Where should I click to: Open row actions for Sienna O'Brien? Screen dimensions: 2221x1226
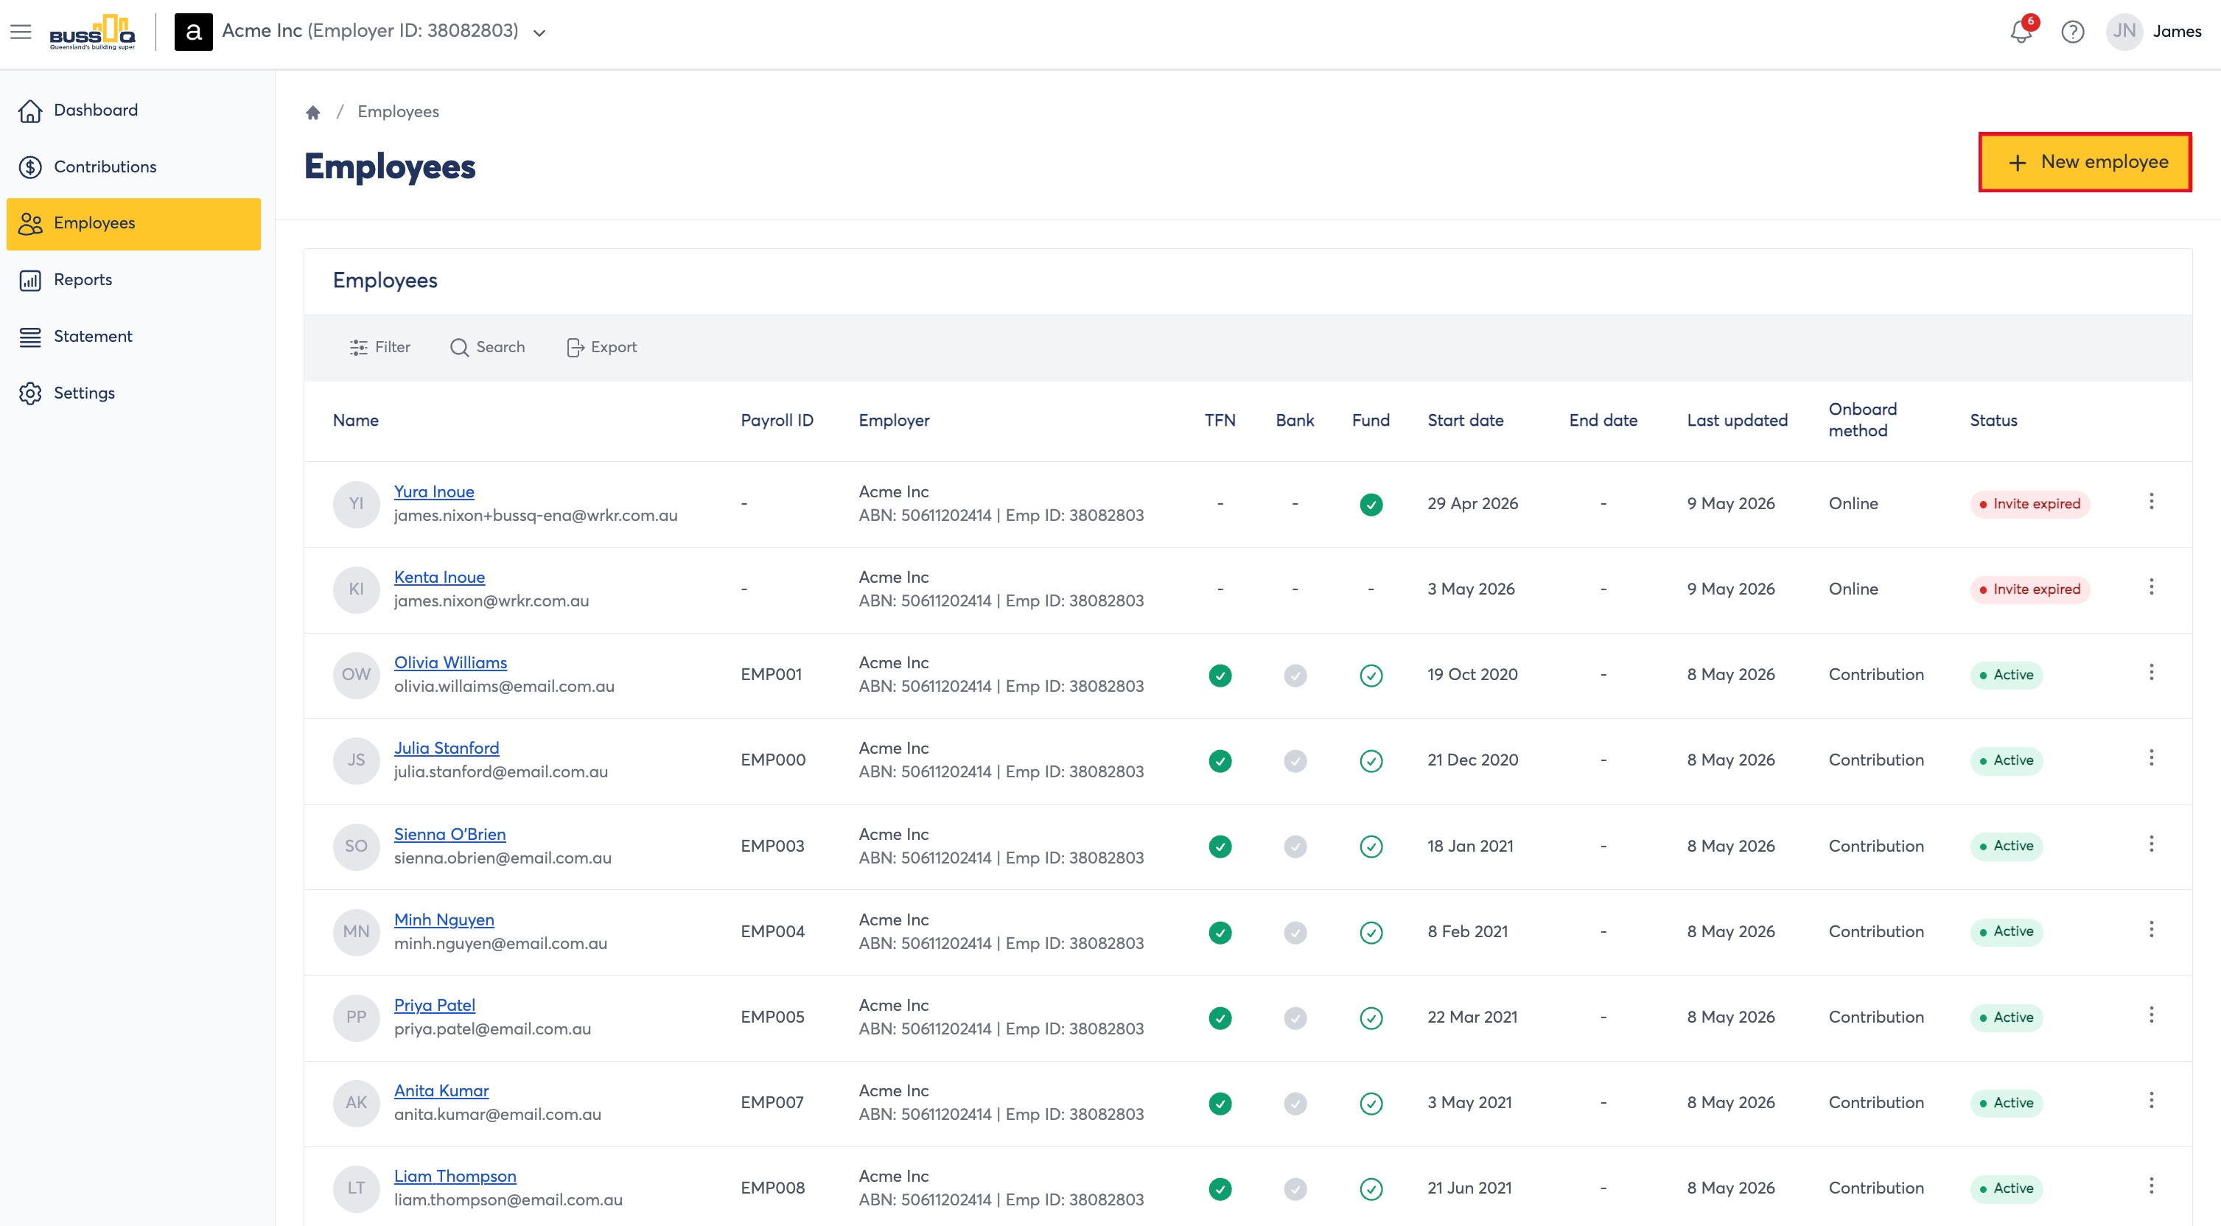coord(2151,844)
